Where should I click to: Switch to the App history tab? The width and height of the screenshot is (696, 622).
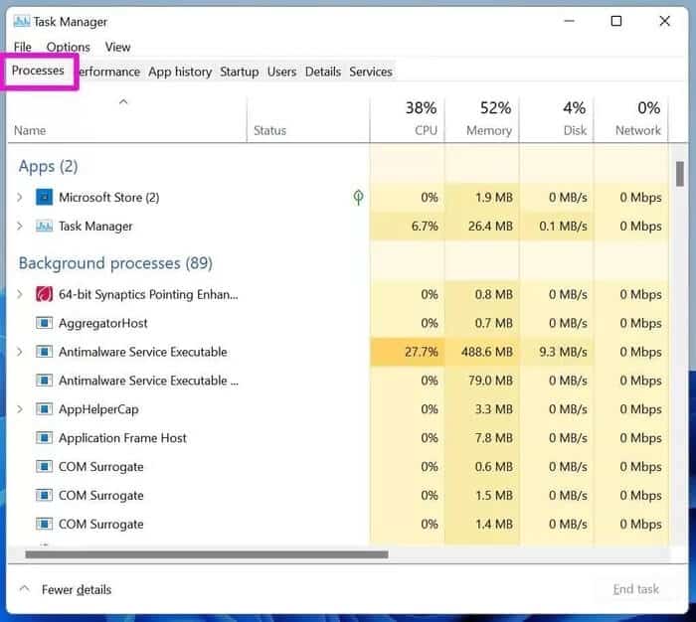pos(180,72)
